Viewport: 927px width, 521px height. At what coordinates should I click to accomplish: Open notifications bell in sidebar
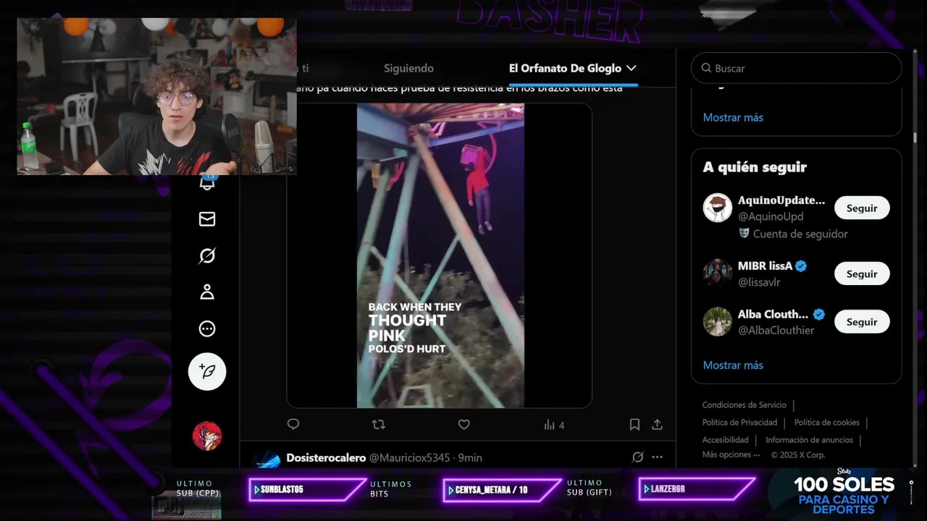tap(207, 182)
